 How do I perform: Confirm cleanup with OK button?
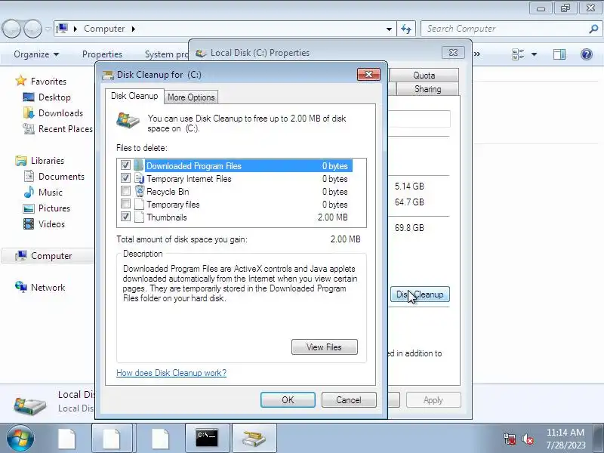[288, 400]
